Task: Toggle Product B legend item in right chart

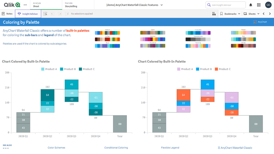Action: click(203, 69)
